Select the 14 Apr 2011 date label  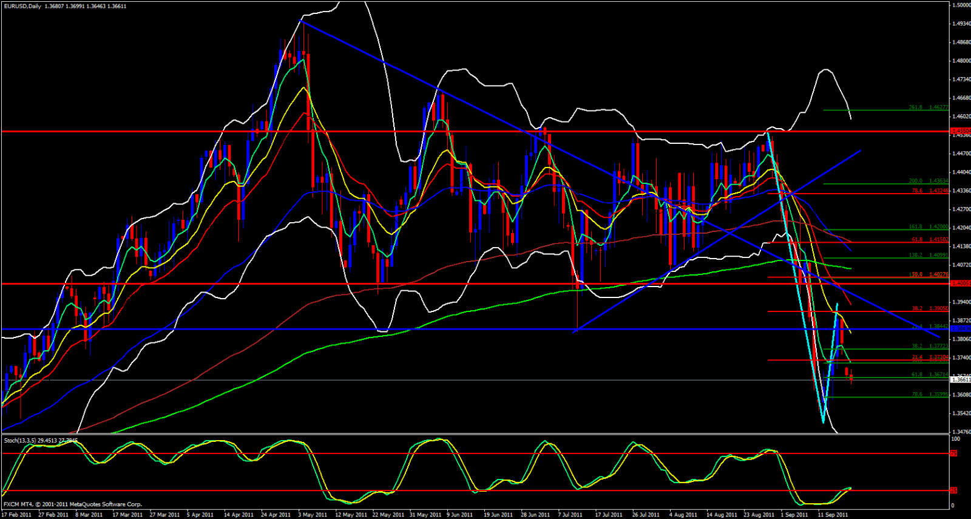[239, 515]
